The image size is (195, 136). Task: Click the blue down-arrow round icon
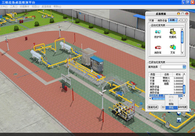click(179, 113)
